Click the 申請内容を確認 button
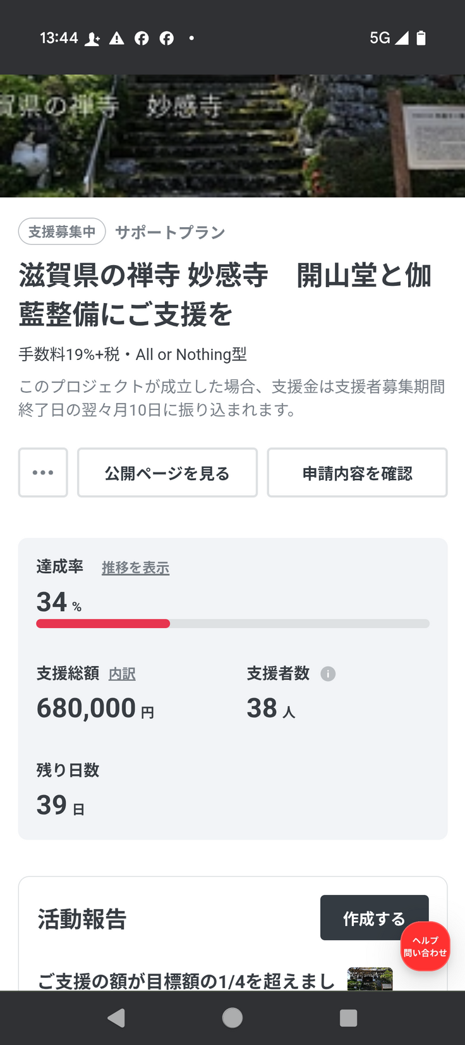Viewport: 465px width, 1045px height. click(x=357, y=473)
